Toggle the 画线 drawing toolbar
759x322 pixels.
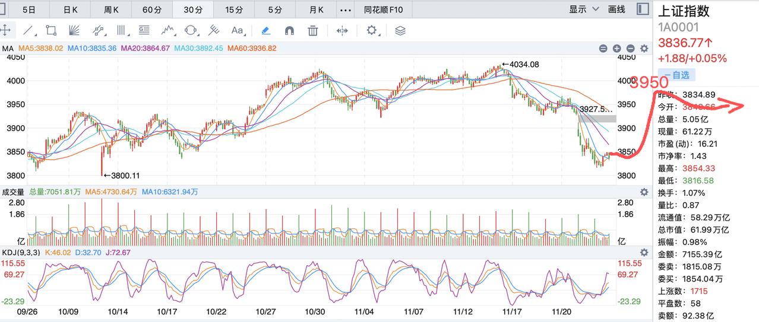pos(617,9)
